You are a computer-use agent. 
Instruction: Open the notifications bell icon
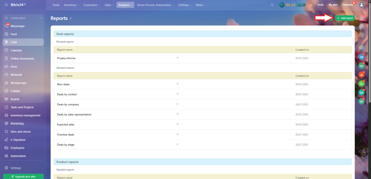click(x=361, y=18)
